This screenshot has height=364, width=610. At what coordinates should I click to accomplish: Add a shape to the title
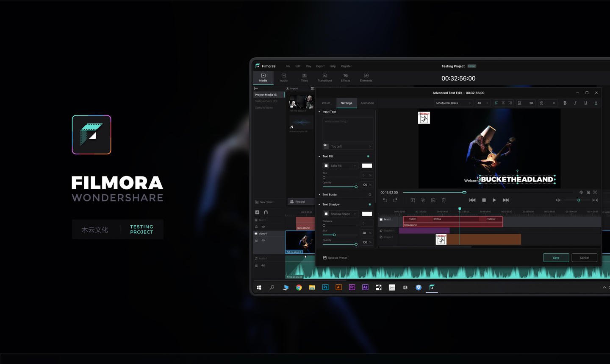click(x=423, y=200)
